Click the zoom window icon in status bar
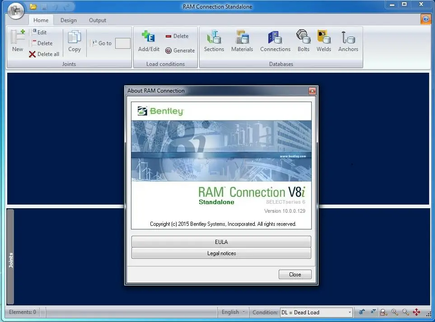Viewport: 435px width, 322px height. tap(384, 313)
